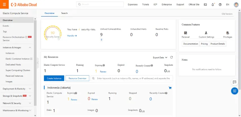Screen dimensions: 241x117
Task: Open the chat feedback floating icon
Action: pyautogui.click(x=235, y=82)
